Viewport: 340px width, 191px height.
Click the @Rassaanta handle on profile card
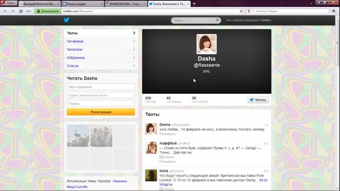[207, 65]
